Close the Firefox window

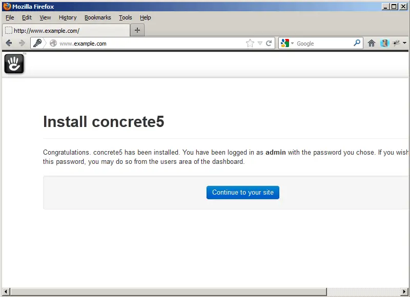pos(403,7)
